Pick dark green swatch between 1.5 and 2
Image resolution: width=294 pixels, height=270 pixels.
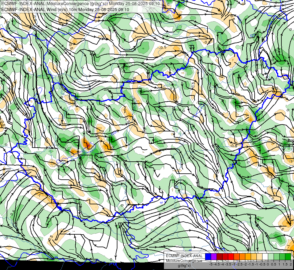tap(288, 256)
